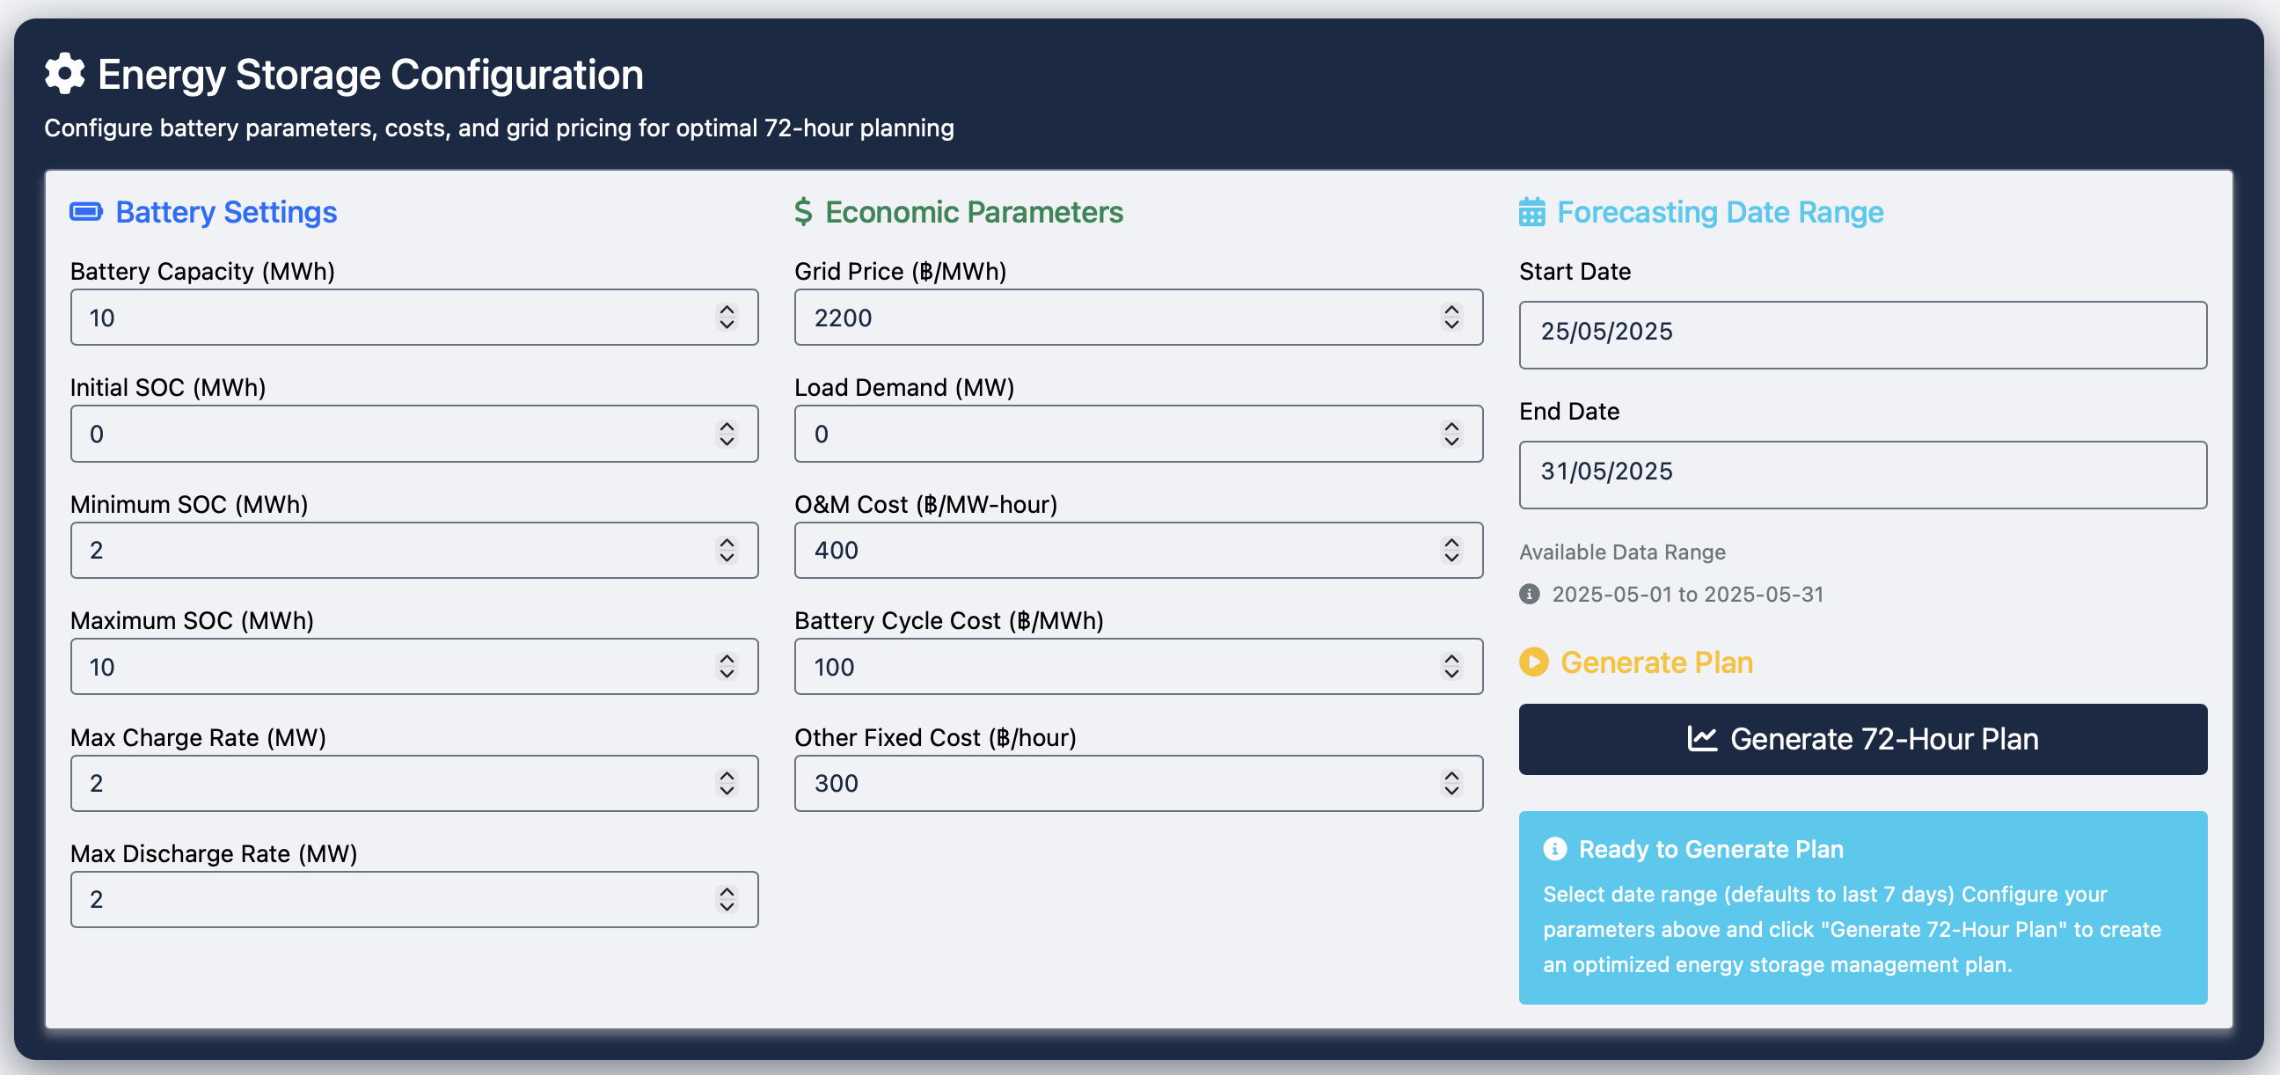Click the info icon beside Available Data Range dates
The width and height of the screenshot is (2280, 1075).
pyautogui.click(x=1530, y=594)
